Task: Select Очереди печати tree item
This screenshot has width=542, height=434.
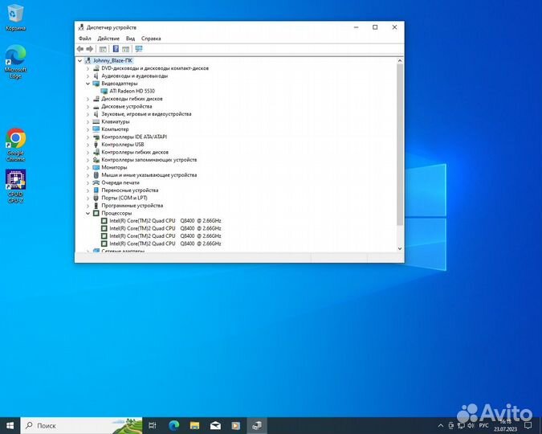Action: [x=120, y=182]
